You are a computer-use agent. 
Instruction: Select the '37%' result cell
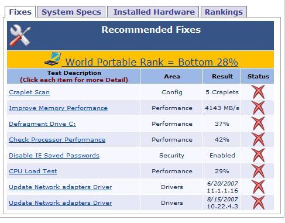point(222,123)
